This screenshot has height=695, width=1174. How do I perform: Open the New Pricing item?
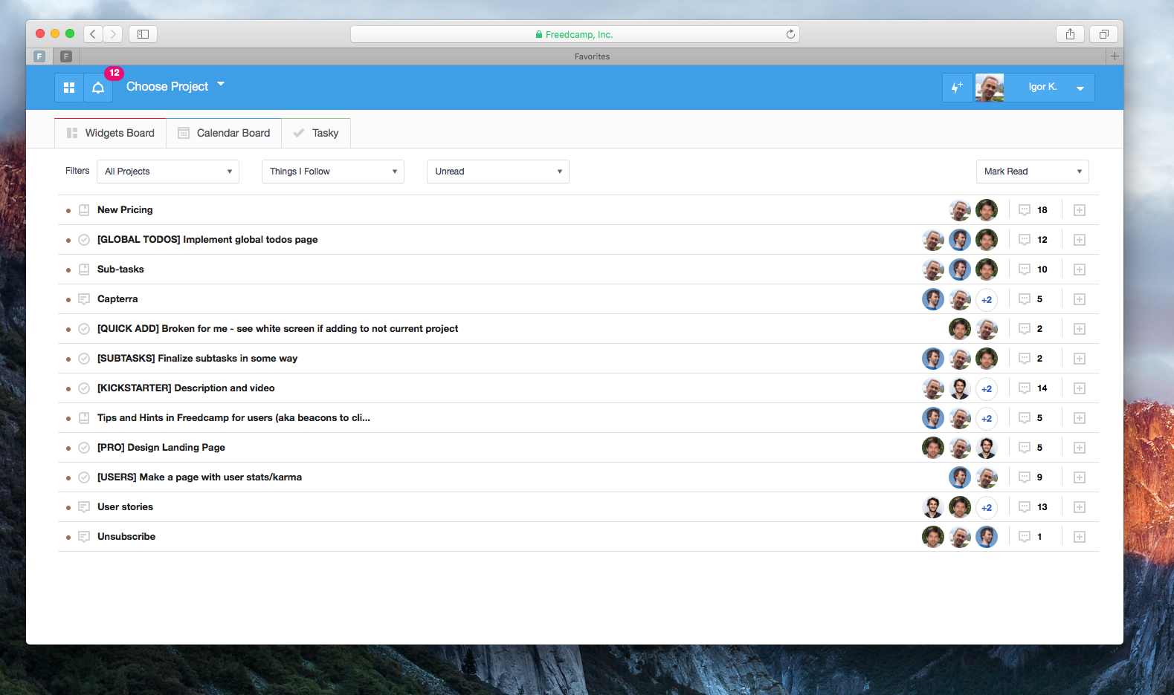(x=125, y=210)
